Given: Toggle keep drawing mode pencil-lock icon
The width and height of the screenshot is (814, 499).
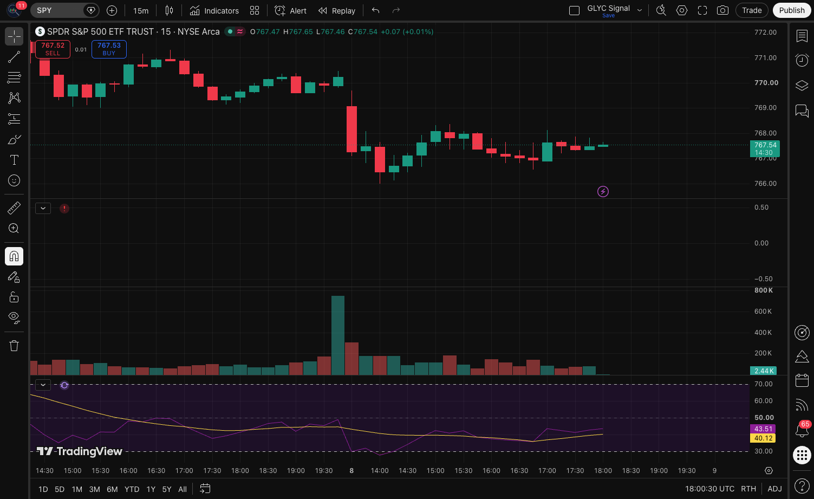Looking at the screenshot, I should 14,277.
